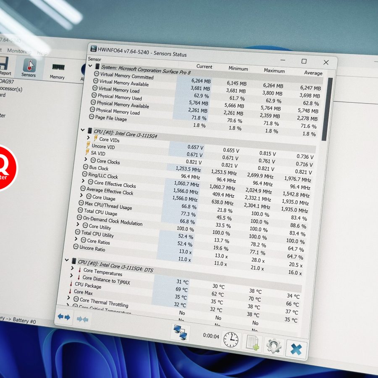This screenshot has width=378, height=378.
Task: Click the 6,145 MB minimum value
Action: 236,84
